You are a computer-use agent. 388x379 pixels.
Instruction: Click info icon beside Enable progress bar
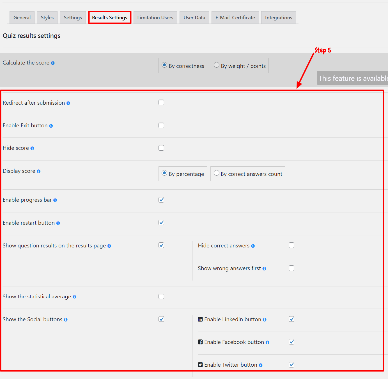pos(55,200)
